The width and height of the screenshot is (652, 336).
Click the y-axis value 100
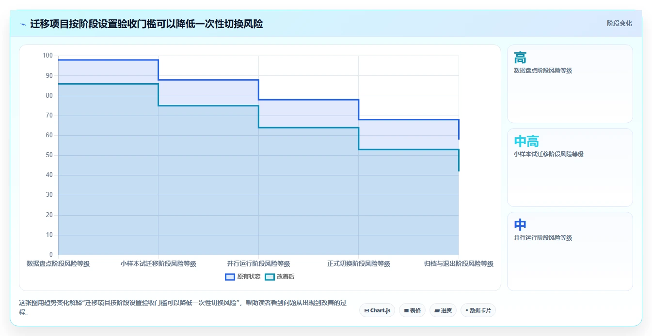click(x=48, y=56)
